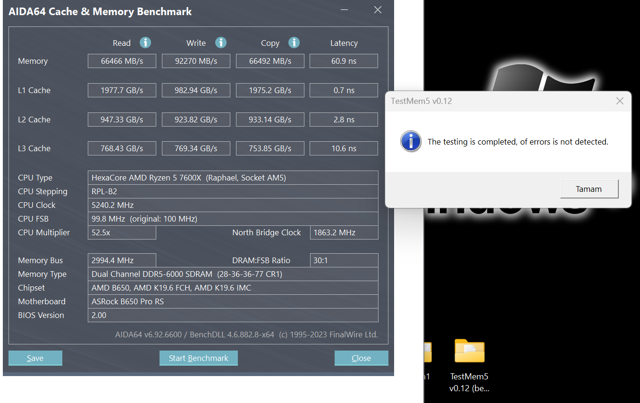Save the AIDA64 benchmark results

tap(35, 358)
